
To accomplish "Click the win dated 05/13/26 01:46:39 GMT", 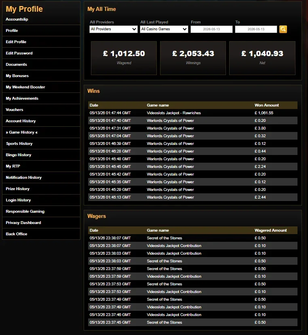I will 193,144.
